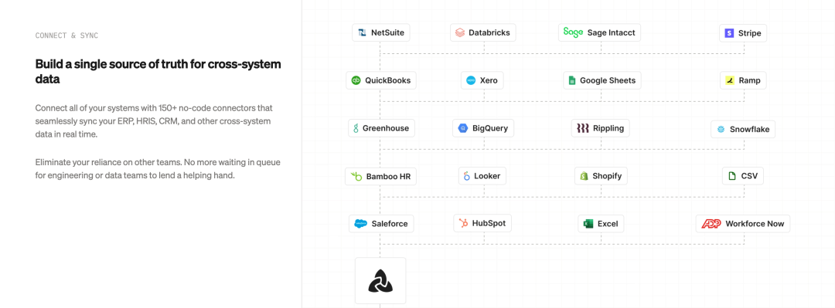Click the Databricks stacked-layers icon
This screenshot has width=835, height=308.
pyautogui.click(x=460, y=32)
